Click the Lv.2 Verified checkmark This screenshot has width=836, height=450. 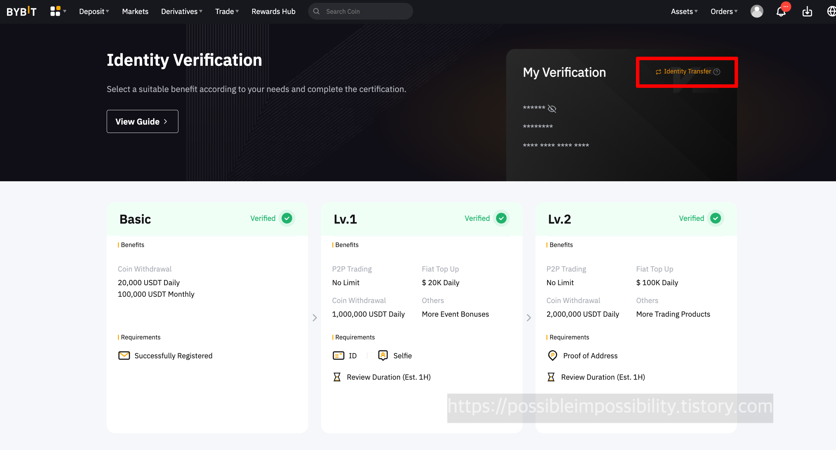click(715, 218)
